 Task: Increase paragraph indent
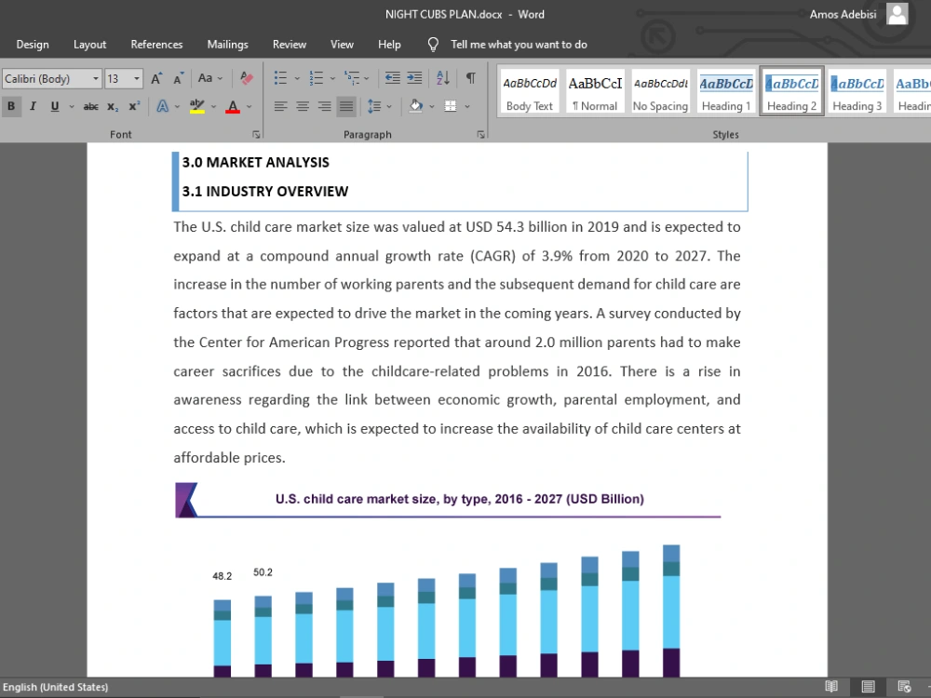[x=414, y=78]
